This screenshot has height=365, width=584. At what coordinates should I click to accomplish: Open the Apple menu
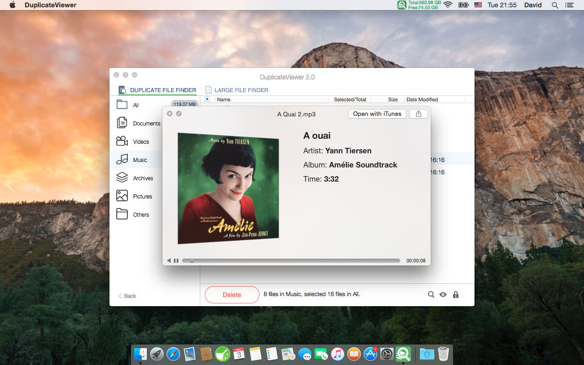click(x=12, y=5)
